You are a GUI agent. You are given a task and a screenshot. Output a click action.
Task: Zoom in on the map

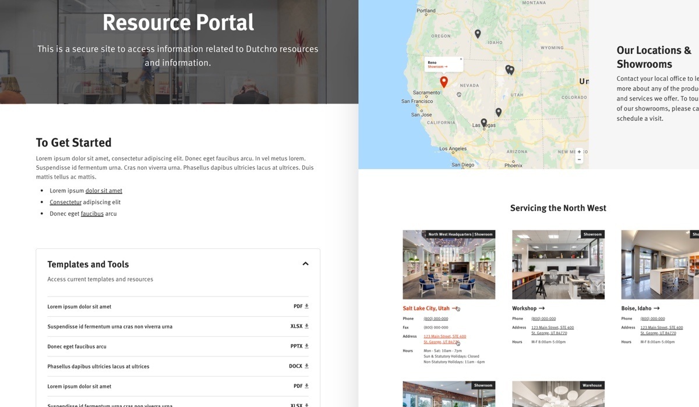[x=579, y=152]
